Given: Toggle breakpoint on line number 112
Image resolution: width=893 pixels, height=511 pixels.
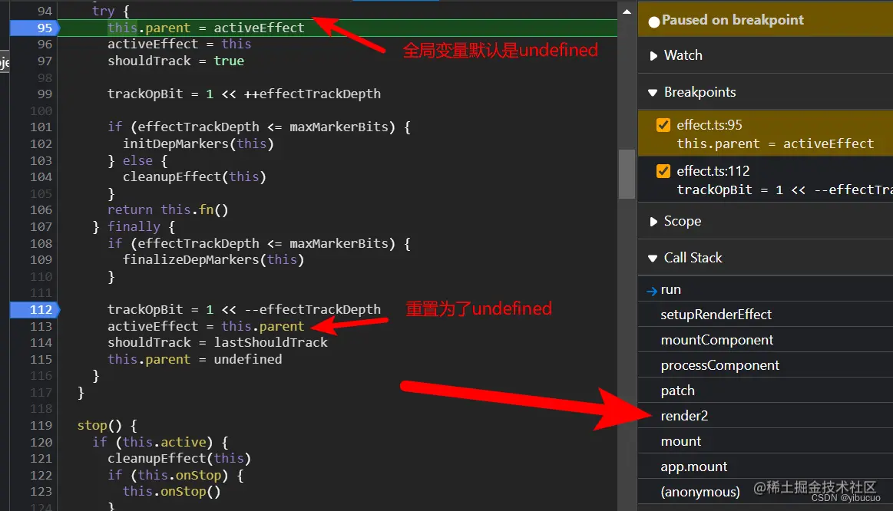Looking at the screenshot, I should [x=41, y=309].
